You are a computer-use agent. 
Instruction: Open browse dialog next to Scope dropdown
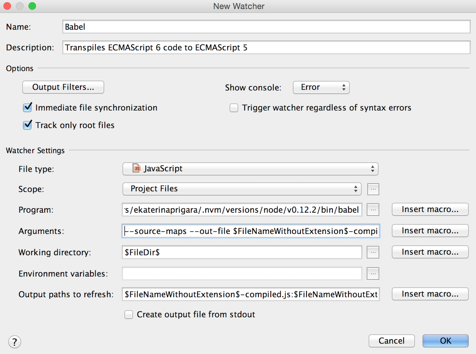(373, 189)
